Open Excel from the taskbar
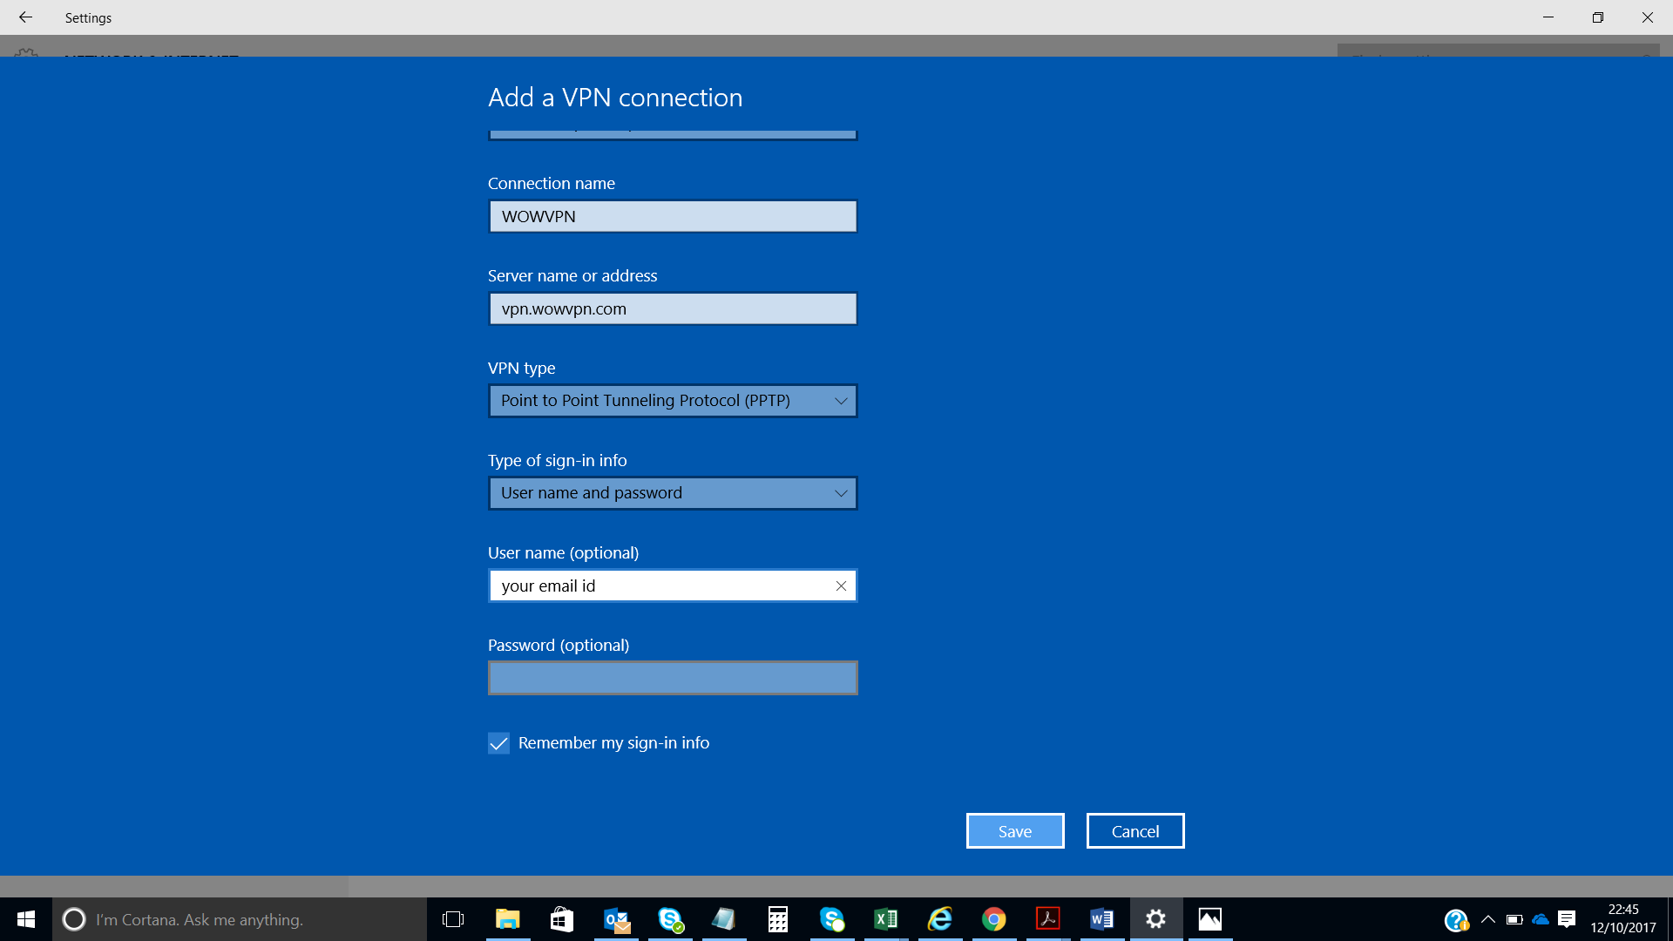 point(886,919)
